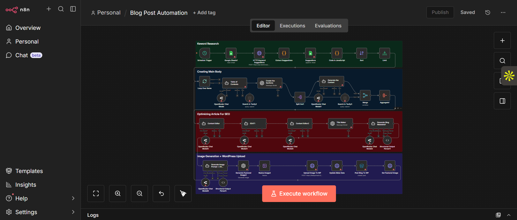Click the zoom out canvas button
Image resolution: width=517 pixels, height=220 pixels.
coord(139,193)
